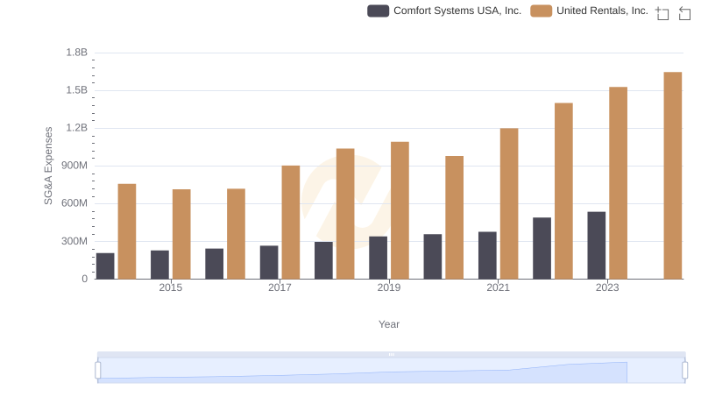701x404 pixels.
Task: Toggle Comfort Systems USA, Inc. legend series
Action: coord(444,11)
